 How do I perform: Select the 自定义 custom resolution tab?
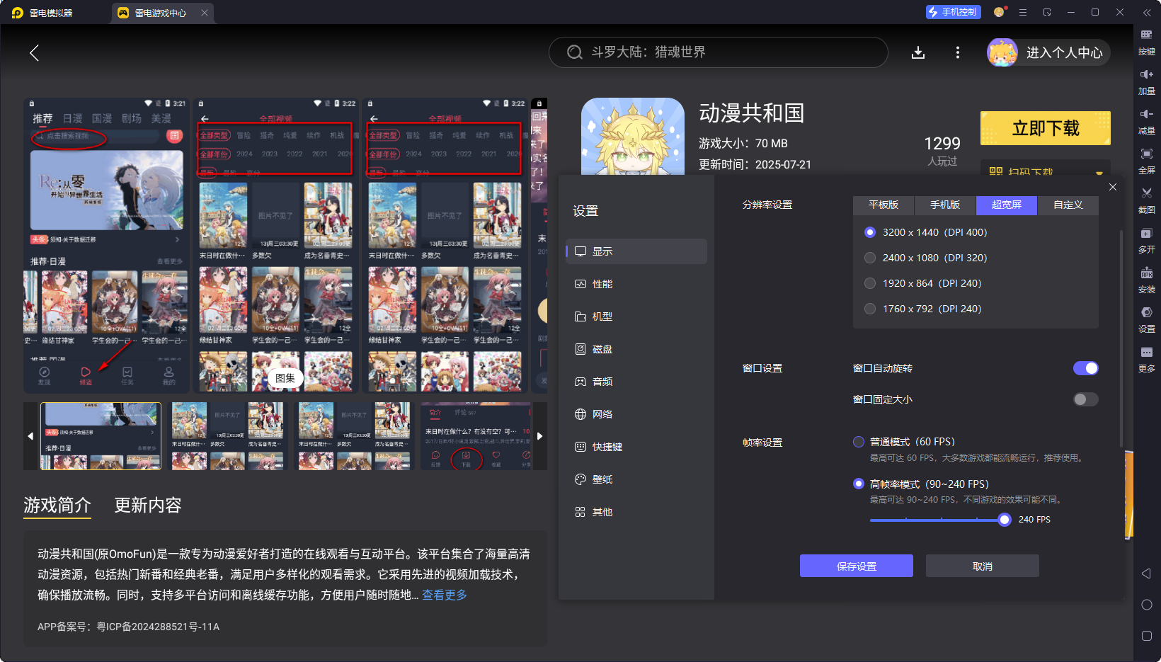[x=1068, y=205]
